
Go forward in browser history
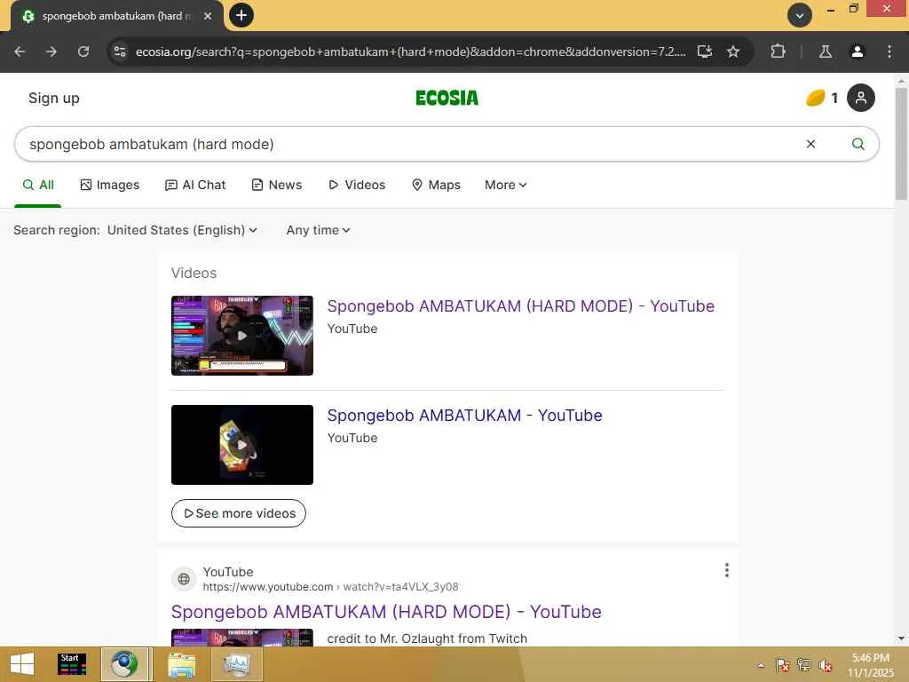[51, 52]
